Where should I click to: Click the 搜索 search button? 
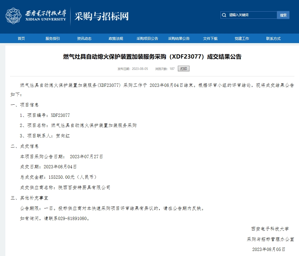coord(283,15)
